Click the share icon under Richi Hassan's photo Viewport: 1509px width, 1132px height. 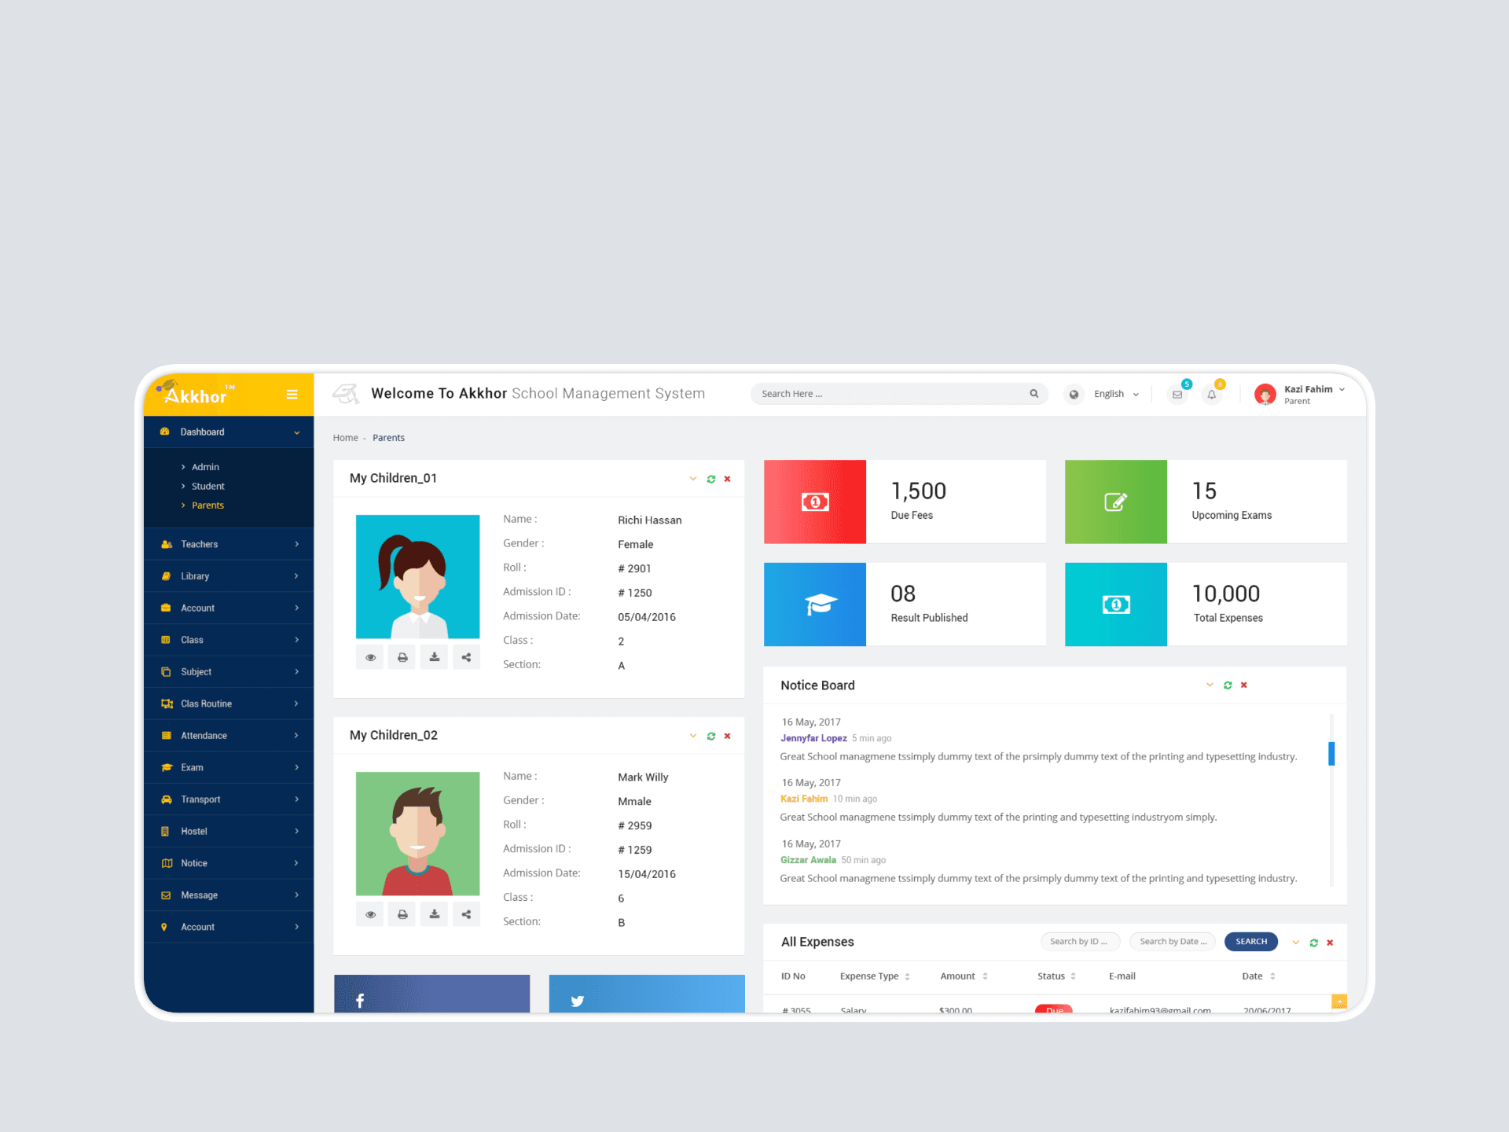coord(466,657)
